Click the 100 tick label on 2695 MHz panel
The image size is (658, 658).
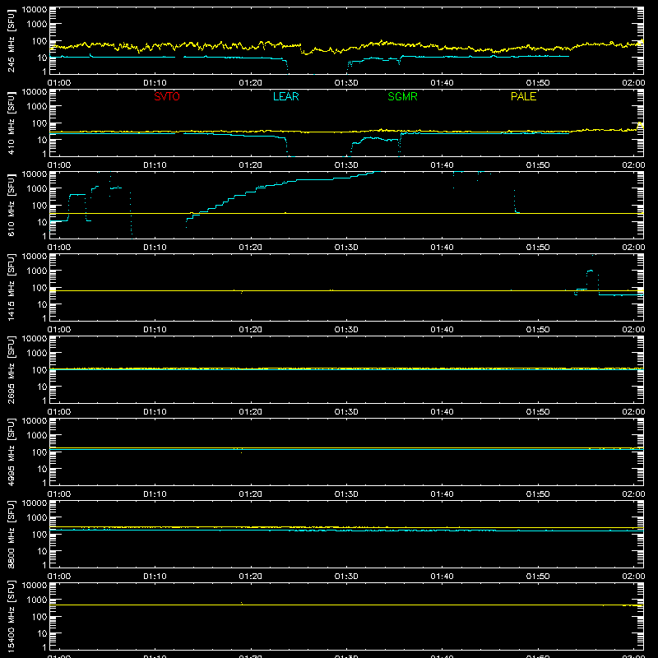coord(39,369)
